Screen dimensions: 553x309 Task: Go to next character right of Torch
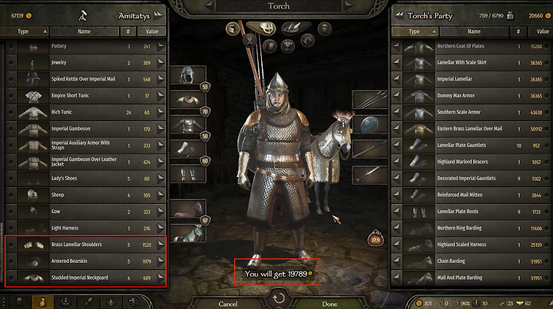point(348,5)
